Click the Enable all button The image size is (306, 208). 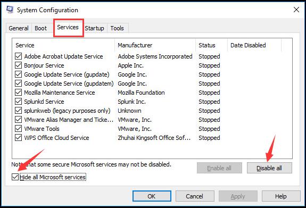[x=219, y=168]
